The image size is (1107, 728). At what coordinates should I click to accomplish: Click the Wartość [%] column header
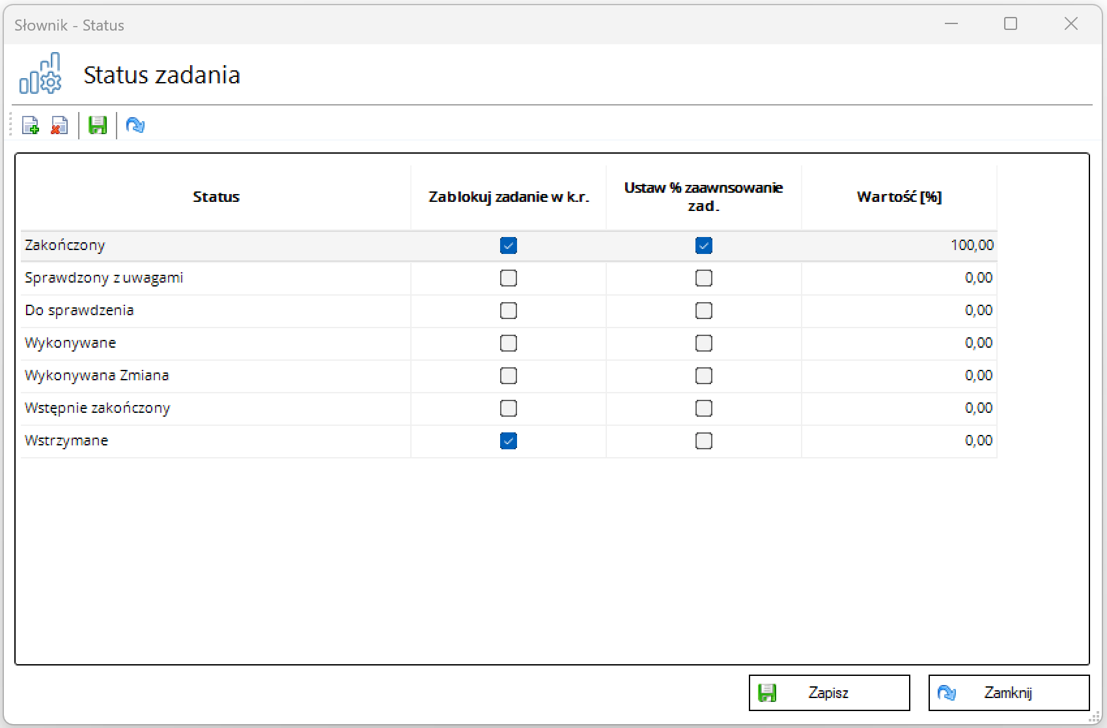(899, 197)
